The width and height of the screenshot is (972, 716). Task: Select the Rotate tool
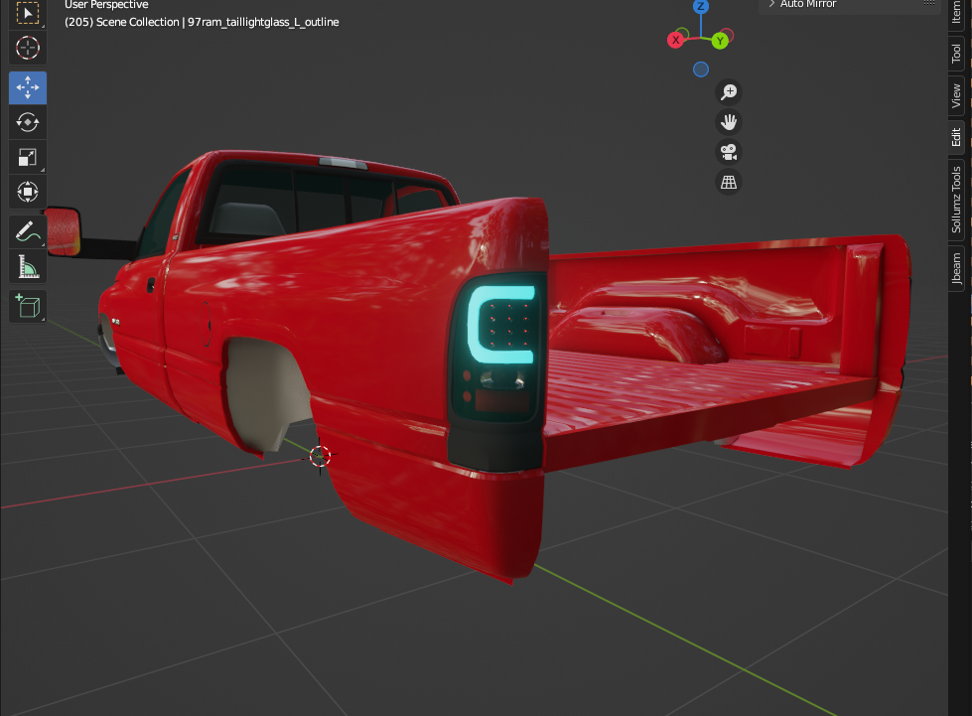coord(27,122)
